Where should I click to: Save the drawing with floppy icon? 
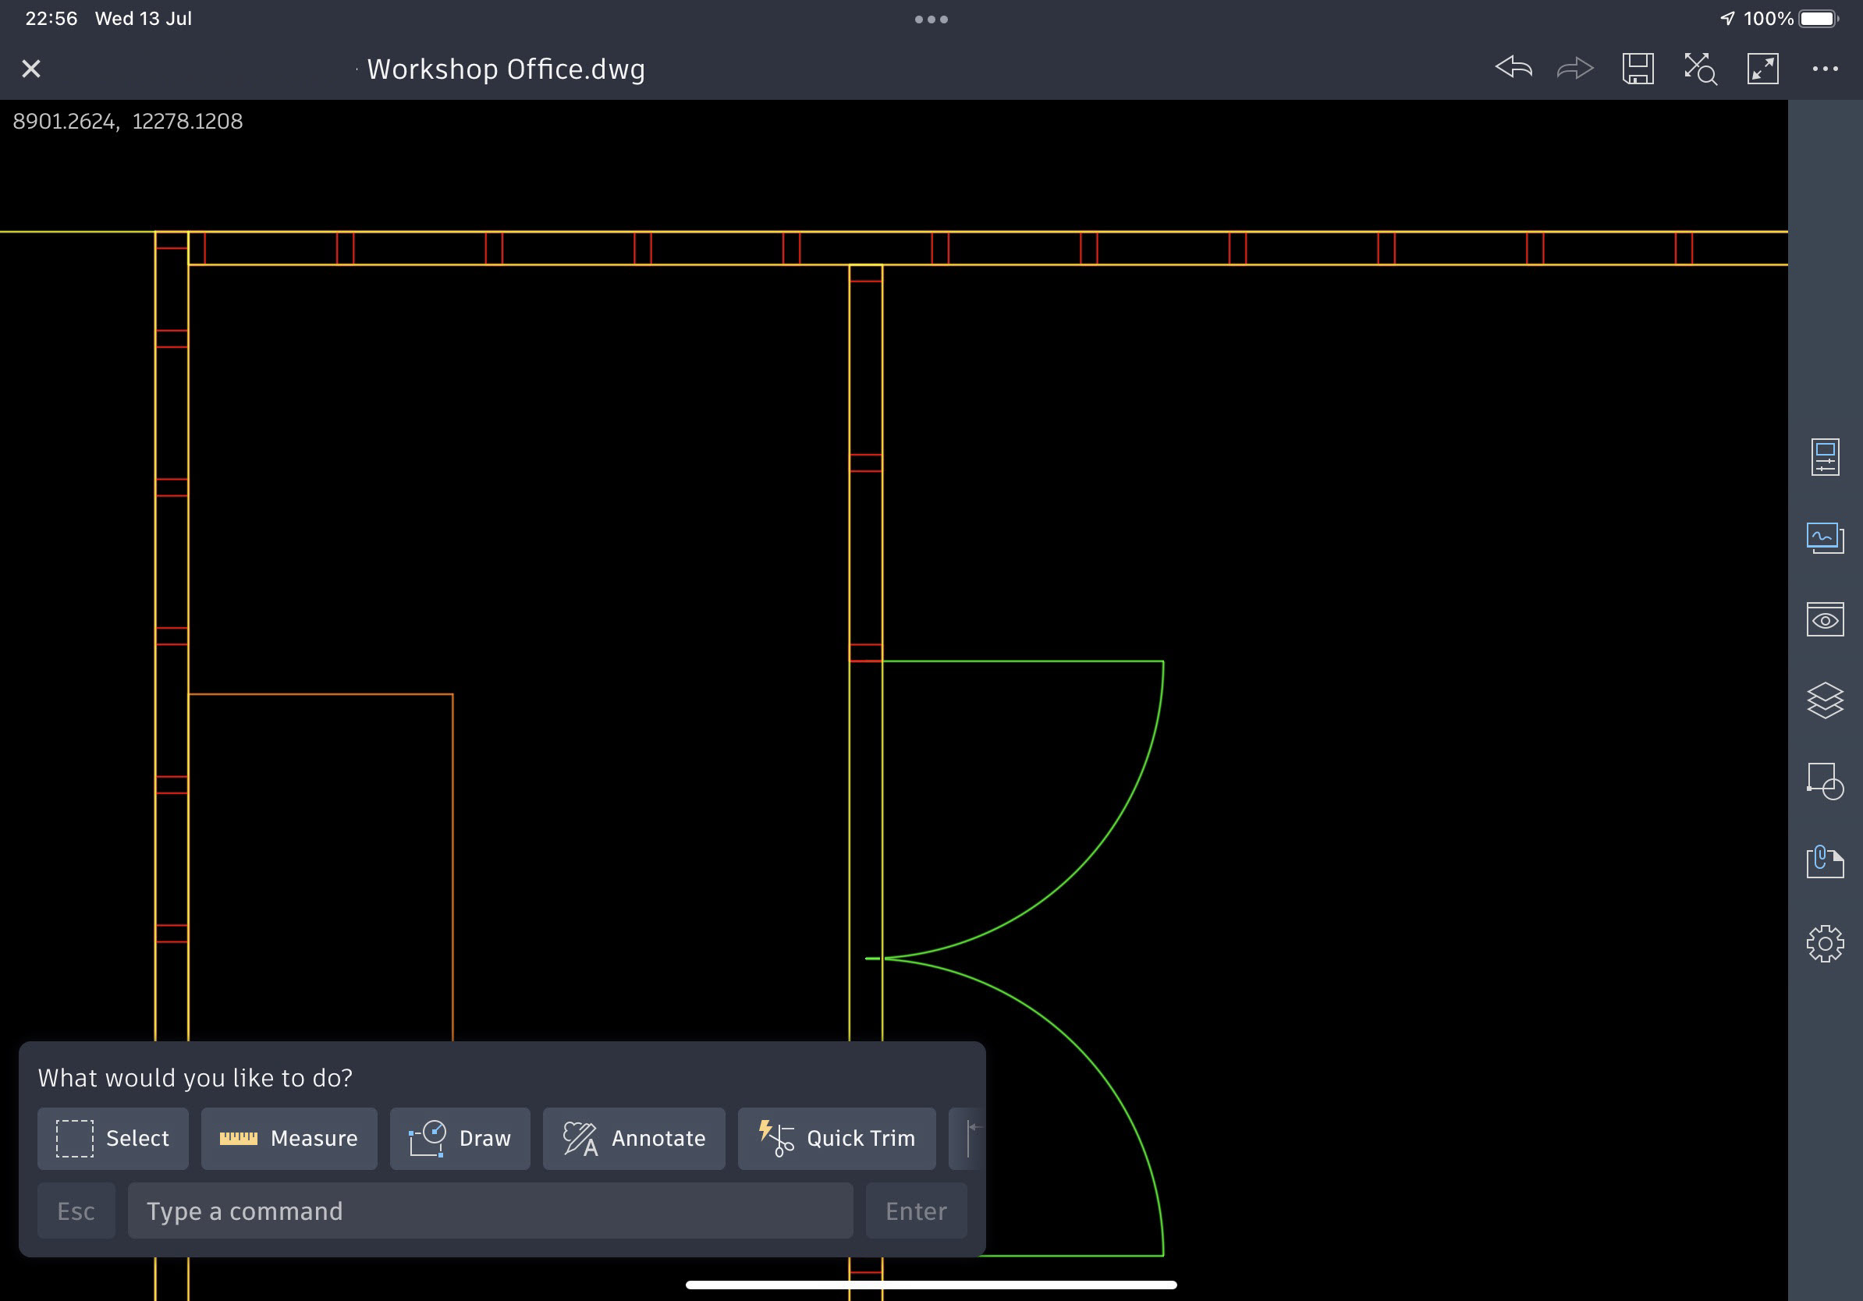(1638, 68)
